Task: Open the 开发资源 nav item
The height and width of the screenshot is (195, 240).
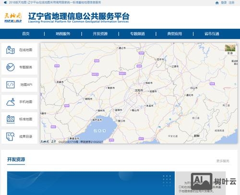Action: click(100, 34)
